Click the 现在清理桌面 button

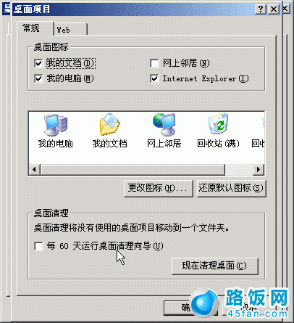tap(214, 266)
